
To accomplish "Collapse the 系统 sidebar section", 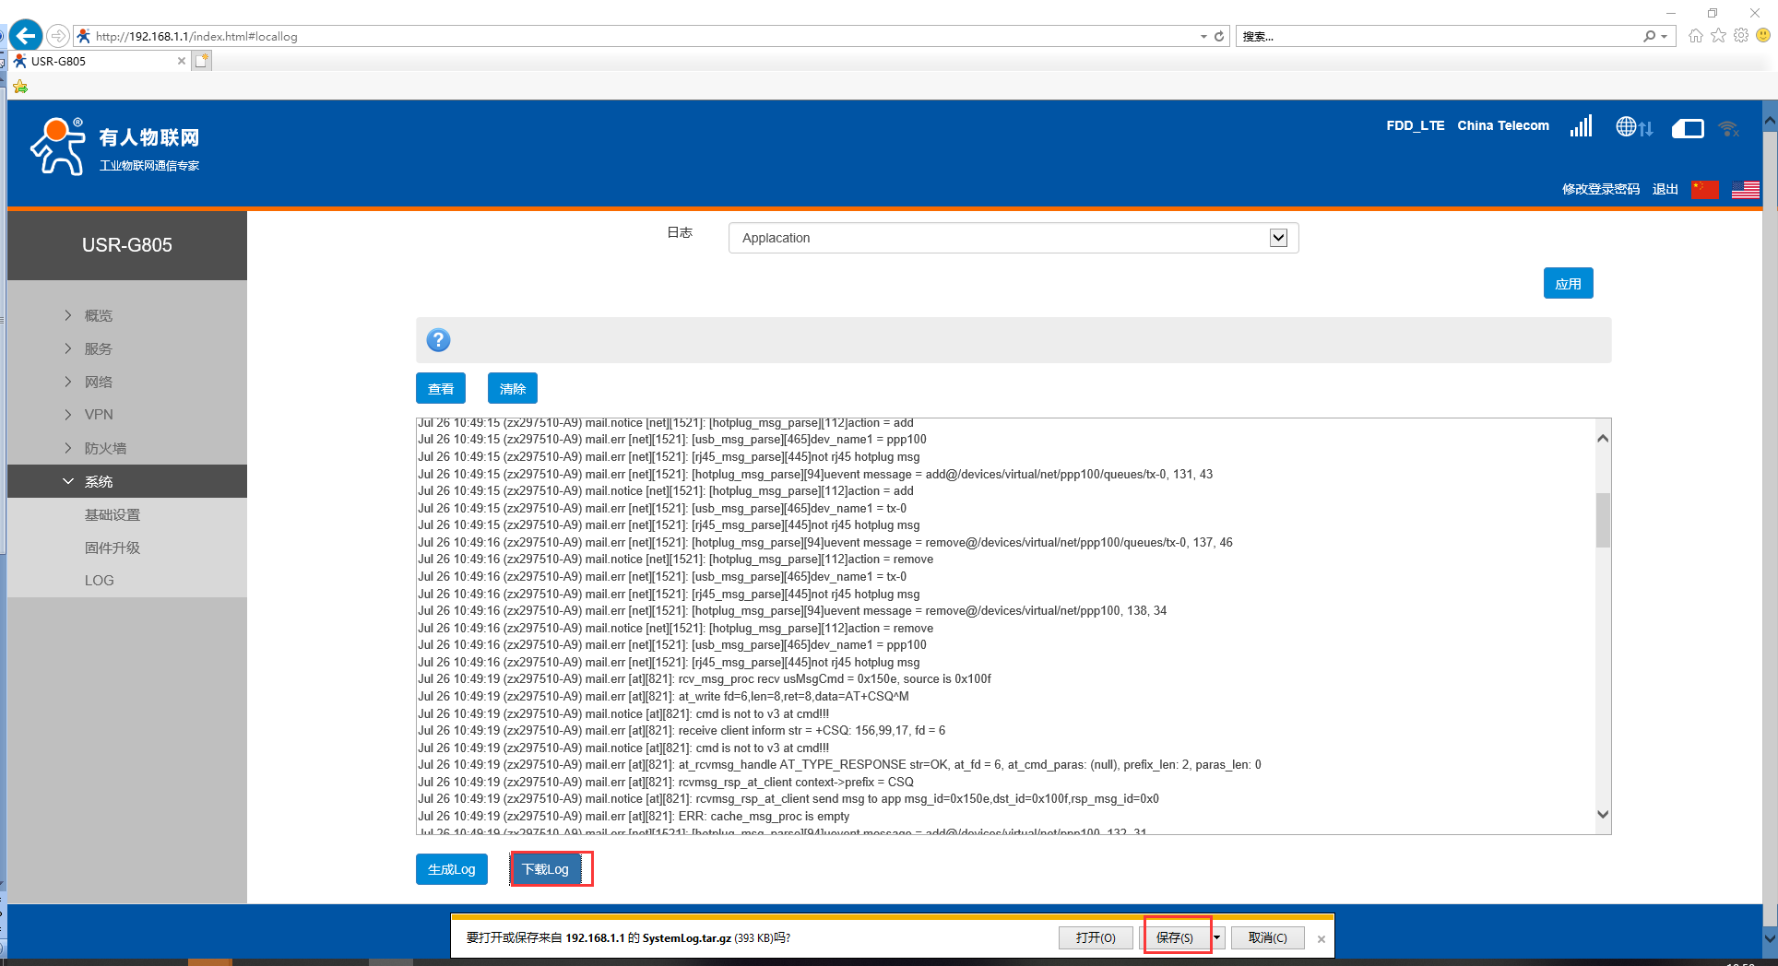I will [x=99, y=481].
